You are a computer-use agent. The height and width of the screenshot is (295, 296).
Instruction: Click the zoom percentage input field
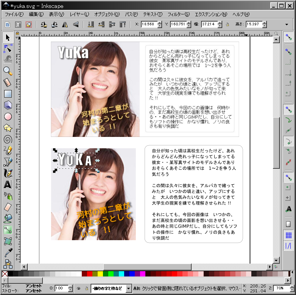(281, 288)
